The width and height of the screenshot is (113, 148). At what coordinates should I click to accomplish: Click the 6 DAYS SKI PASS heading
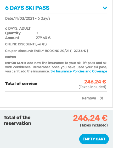[27, 8]
